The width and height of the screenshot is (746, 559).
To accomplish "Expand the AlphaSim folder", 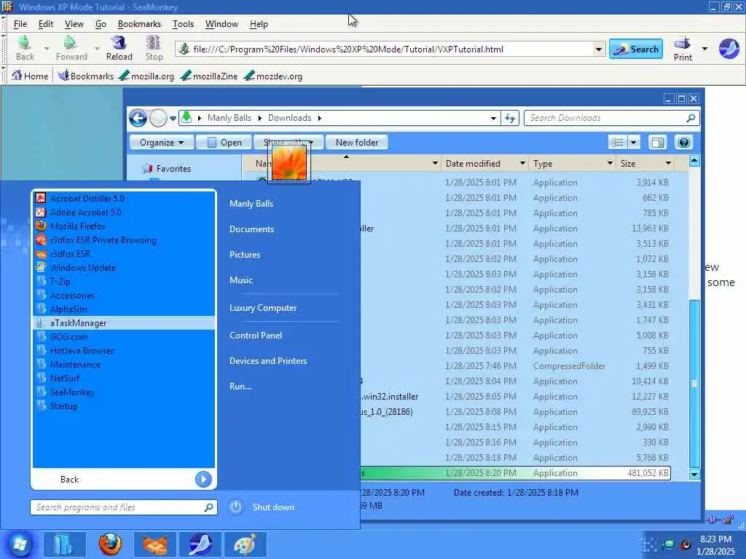I will (124, 309).
